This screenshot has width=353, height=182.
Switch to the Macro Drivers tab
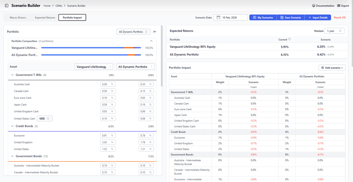pos(18,18)
